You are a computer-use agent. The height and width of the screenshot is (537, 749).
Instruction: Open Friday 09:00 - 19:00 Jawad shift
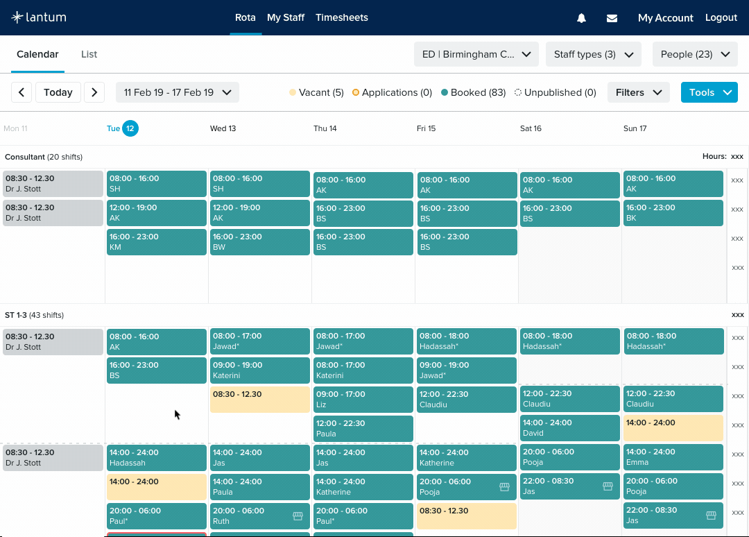pyautogui.click(x=467, y=370)
